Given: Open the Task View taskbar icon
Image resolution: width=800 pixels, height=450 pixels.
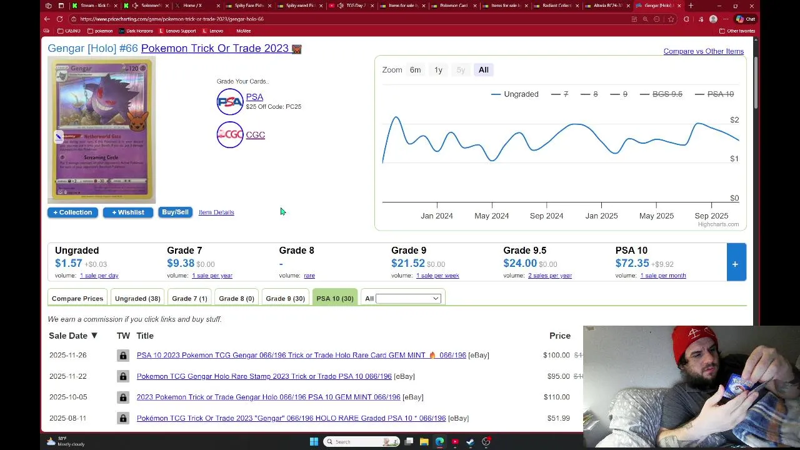Looking at the screenshot, I should coord(409,442).
